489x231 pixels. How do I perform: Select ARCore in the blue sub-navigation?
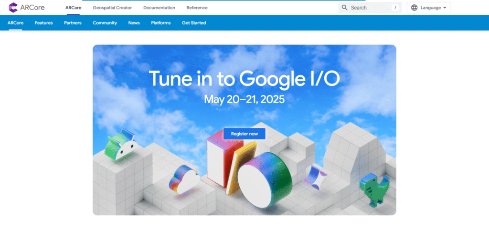coord(15,23)
